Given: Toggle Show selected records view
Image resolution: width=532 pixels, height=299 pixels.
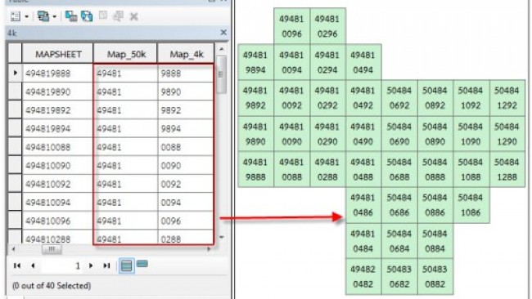Looking at the screenshot, I should click(x=142, y=263).
